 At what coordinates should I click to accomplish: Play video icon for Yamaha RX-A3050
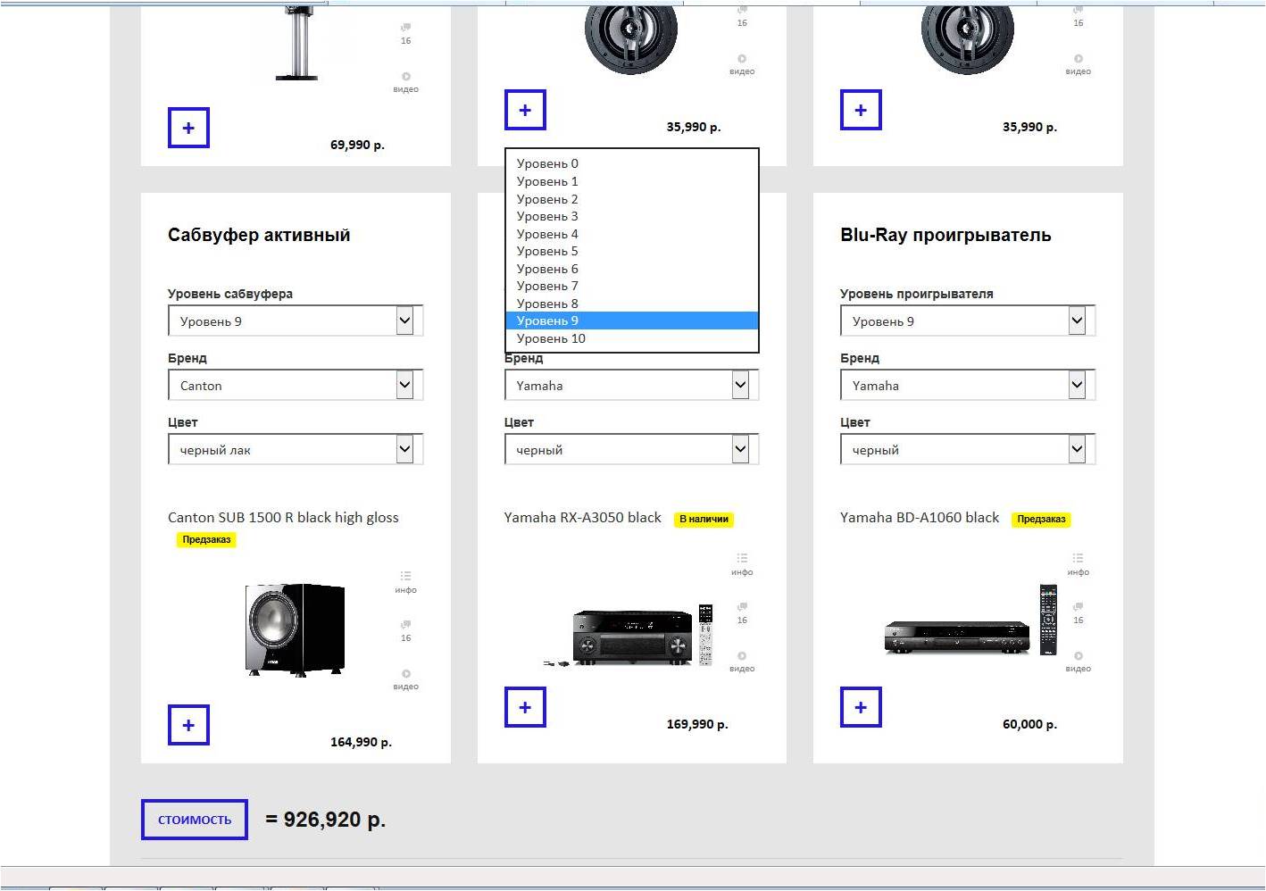click(x=742, y=662)
